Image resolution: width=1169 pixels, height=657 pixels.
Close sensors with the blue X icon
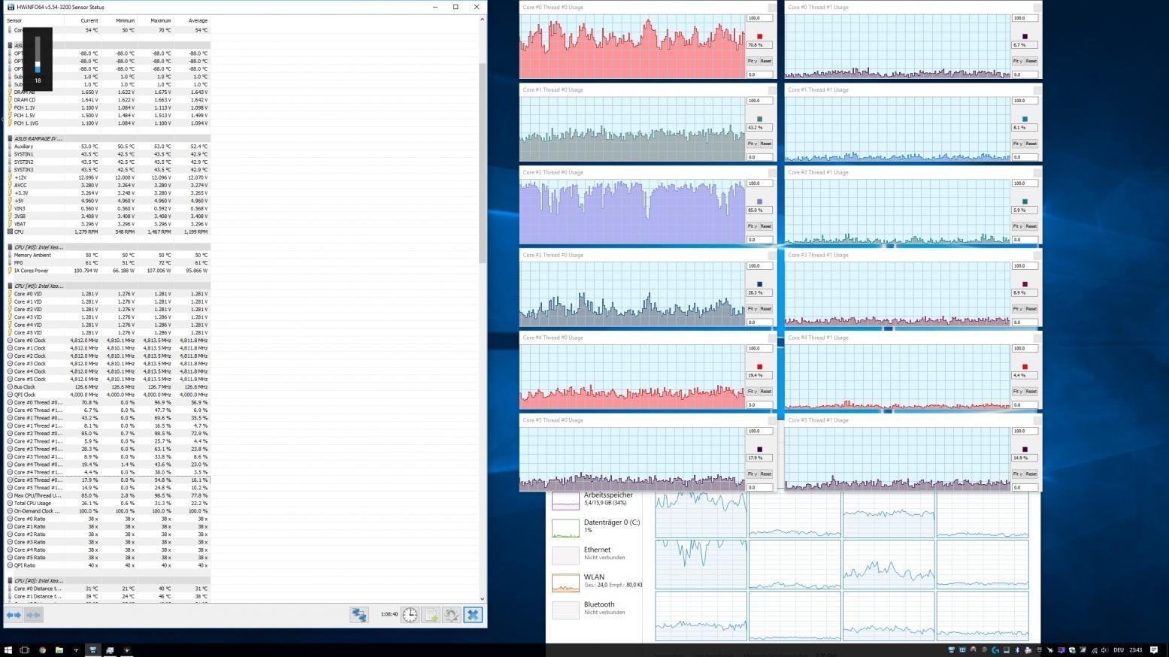[x=473, y=615]
